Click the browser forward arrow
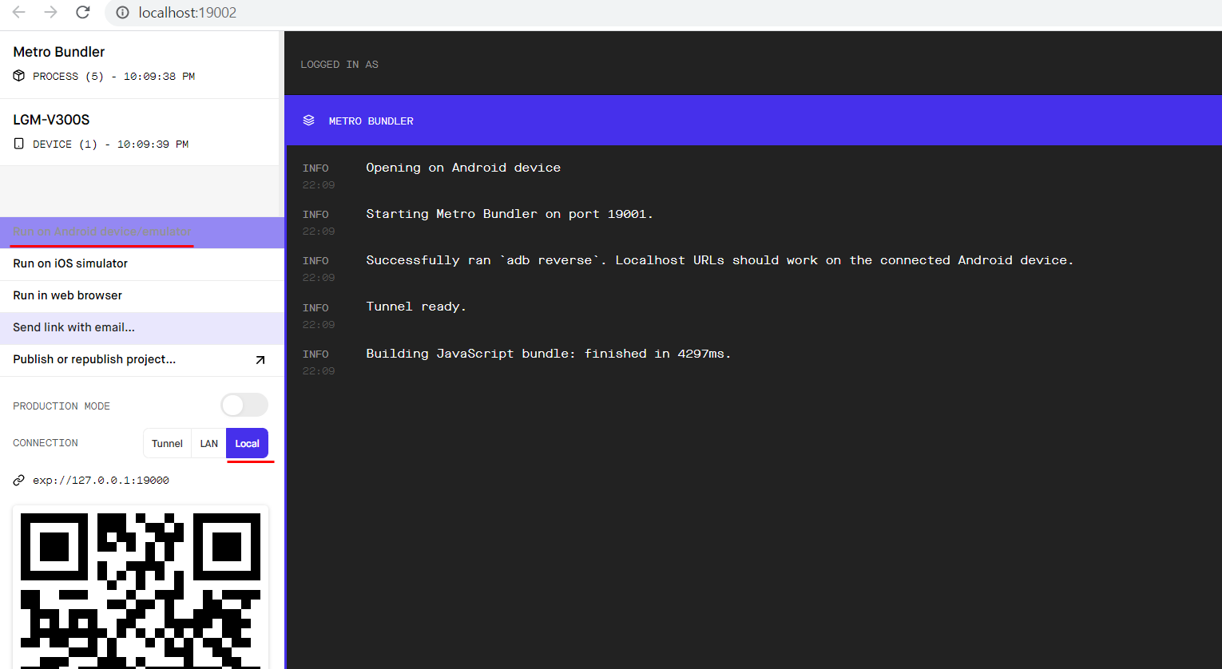The image size is (1222, 669). (x=51, y=12)
